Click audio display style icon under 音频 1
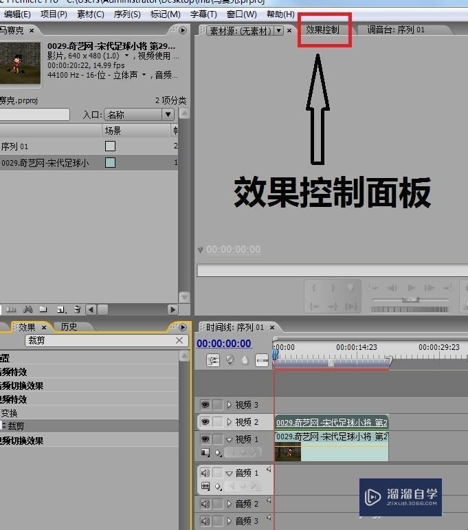The image size is (468, 530). point(205,486)
